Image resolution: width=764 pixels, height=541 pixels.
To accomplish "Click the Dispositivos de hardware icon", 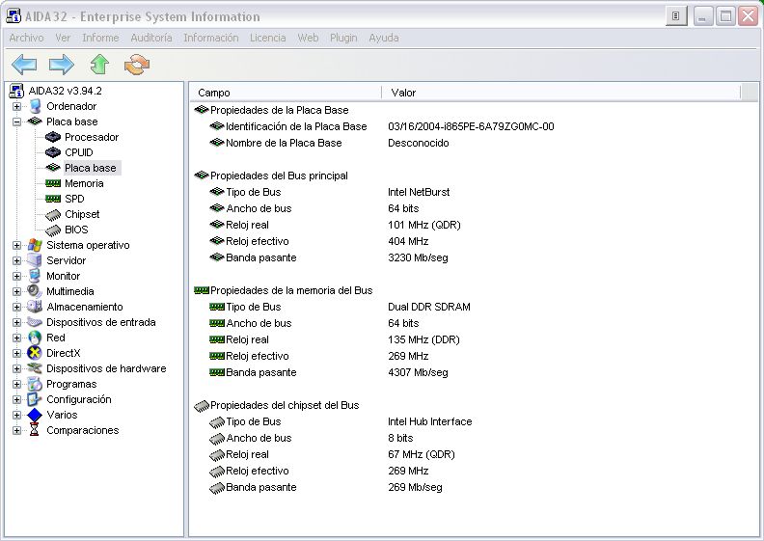I will [x=35, y=368].
